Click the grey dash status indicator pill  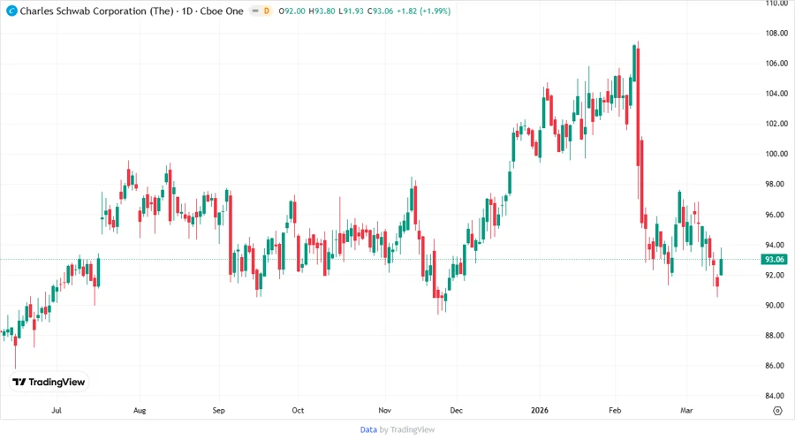[255, 11]
